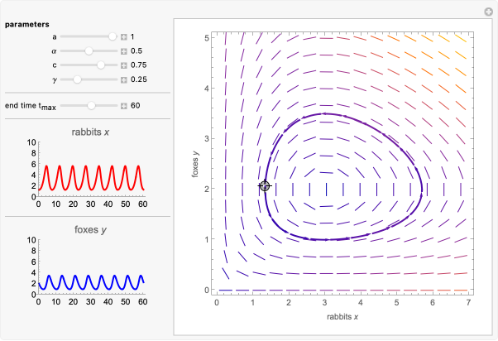The image size is (498, 341).
Task: Click the crosshair locator on the phase plot
Action: click(x=265, y=186)
